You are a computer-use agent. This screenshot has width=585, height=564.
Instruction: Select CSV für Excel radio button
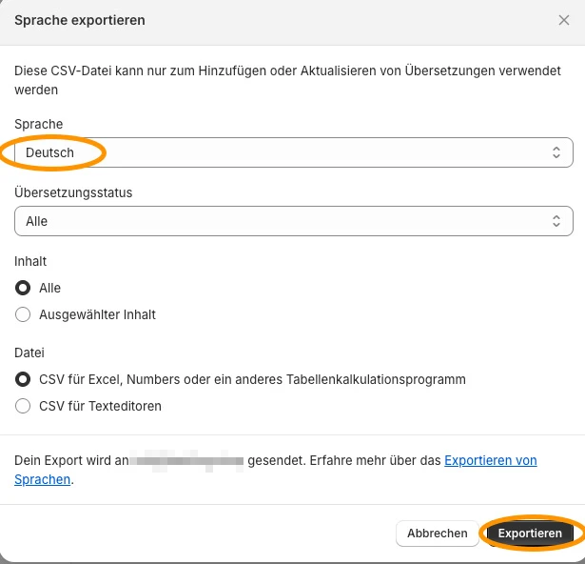tap(23, 379)
